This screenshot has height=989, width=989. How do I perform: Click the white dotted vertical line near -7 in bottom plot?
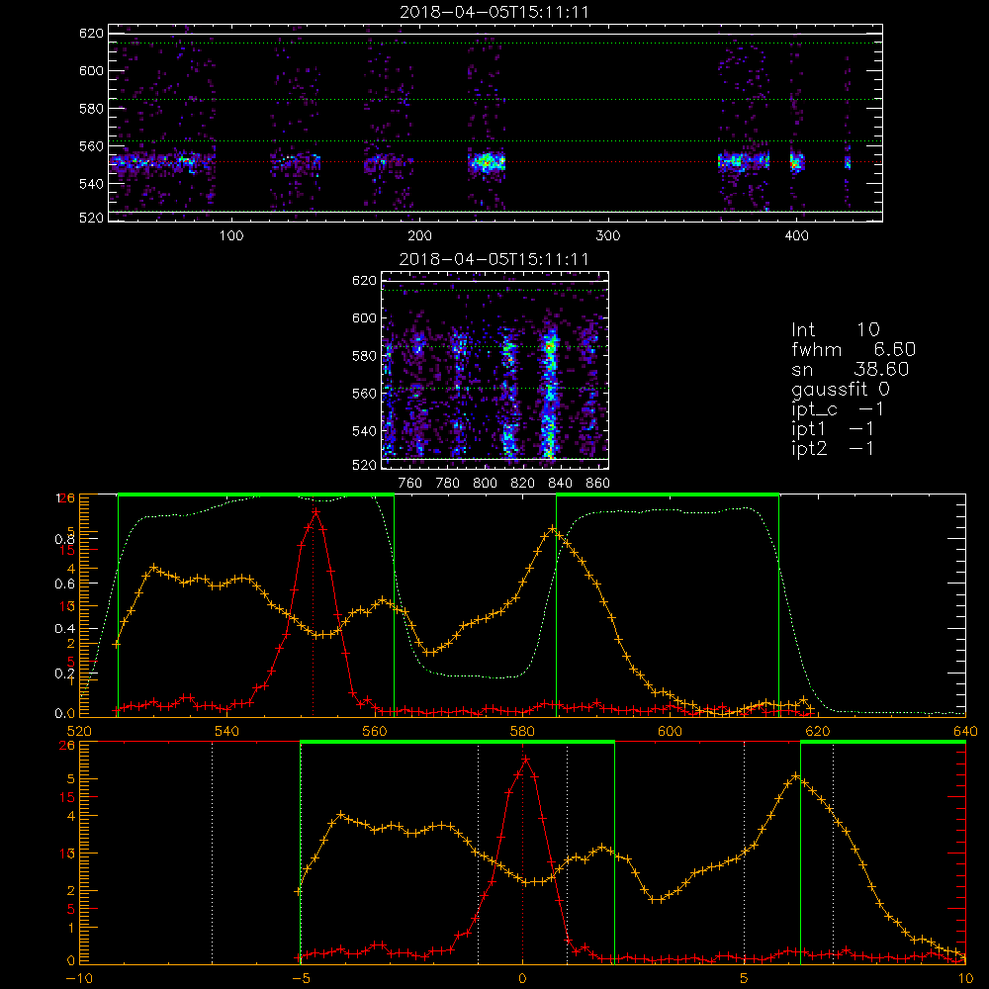point(212,854)
